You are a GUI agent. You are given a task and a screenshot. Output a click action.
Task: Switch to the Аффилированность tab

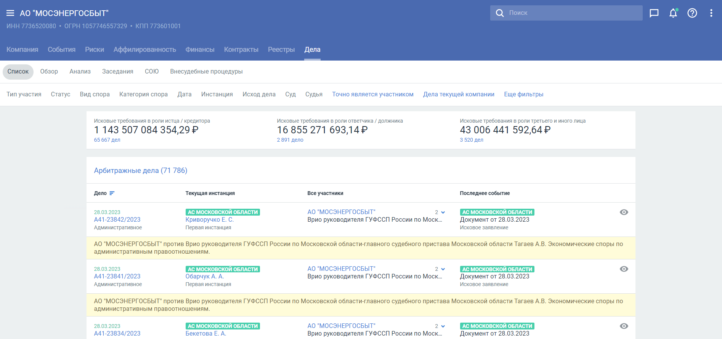145,50
